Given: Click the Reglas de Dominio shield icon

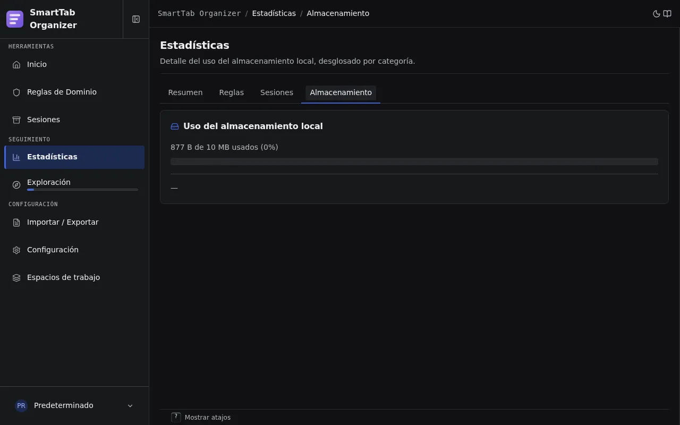Looking at the screenshot, I should pyautogui.click(x=16, y=92).
